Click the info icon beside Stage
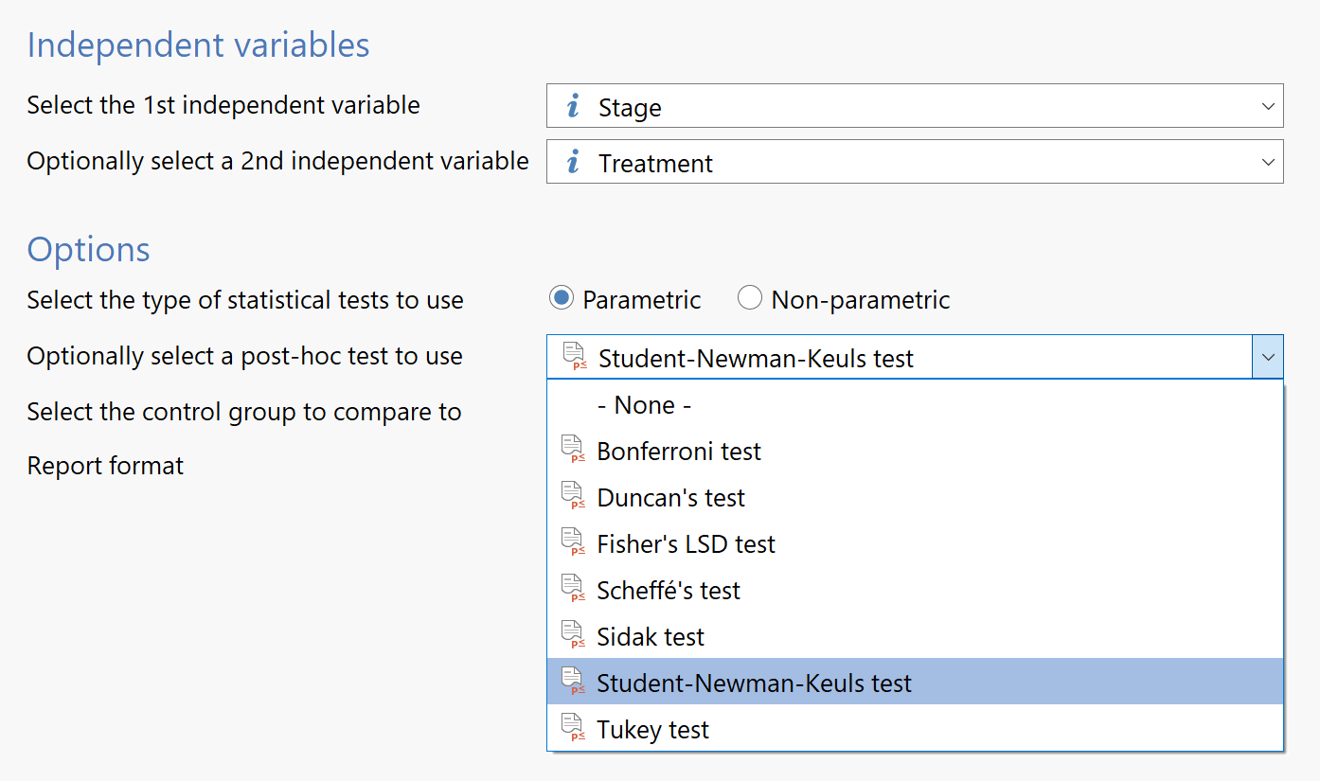Viewport: 1320px width, 781px height. tap(572, 107)
